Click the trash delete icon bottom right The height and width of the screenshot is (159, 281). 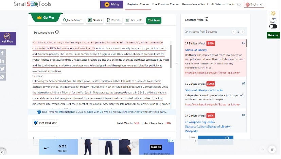(x=272, y=150)
